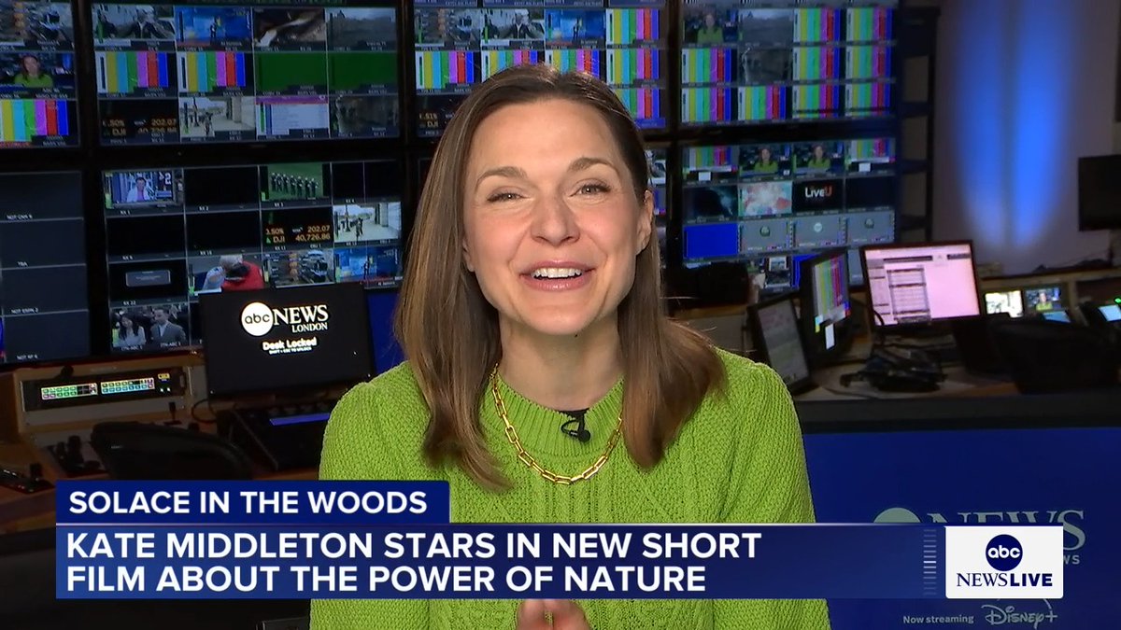The image size is (1121, 630).
Task: Click the ABC News London monitor logo
Action: pos(285,320)
